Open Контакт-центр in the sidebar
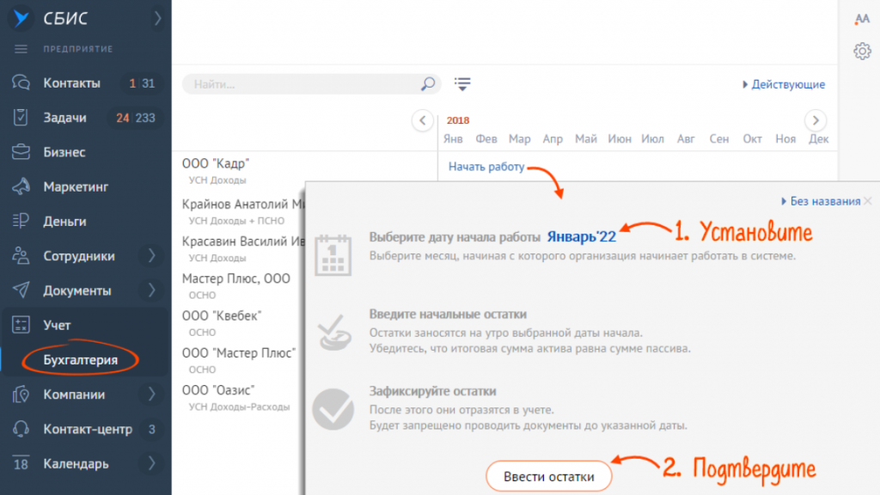This screenshot has width=880, height=495. point(89,430)
